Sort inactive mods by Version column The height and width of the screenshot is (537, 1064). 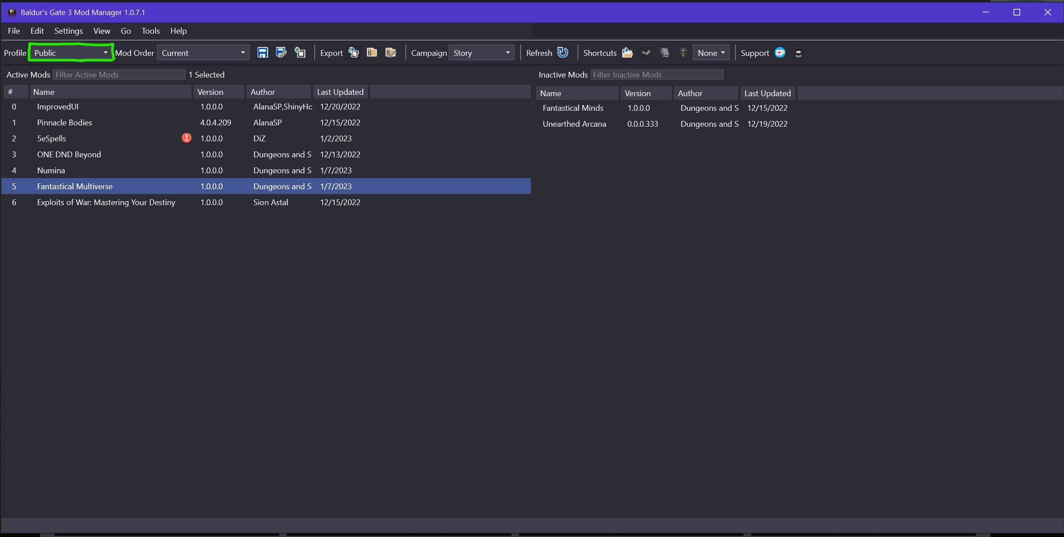(x=646, y=93)
